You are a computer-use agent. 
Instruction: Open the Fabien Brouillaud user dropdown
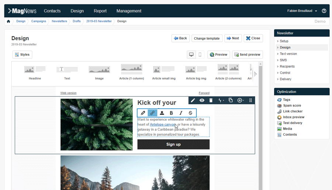[302, 11]
